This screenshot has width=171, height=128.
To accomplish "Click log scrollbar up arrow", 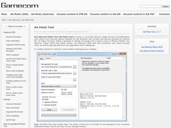I will (x=123, y=94).
